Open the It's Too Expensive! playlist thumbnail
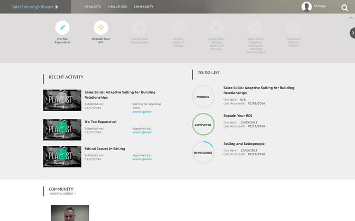The image size is (355, 221). click(62, 130)
